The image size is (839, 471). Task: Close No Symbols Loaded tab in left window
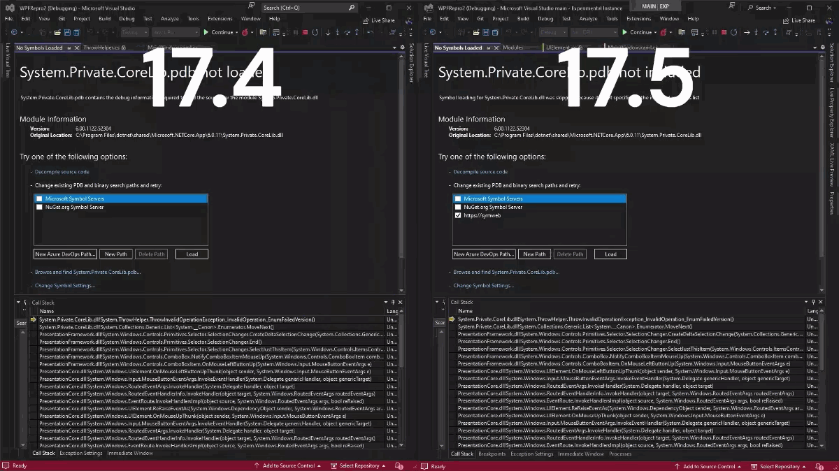(77, 48)
